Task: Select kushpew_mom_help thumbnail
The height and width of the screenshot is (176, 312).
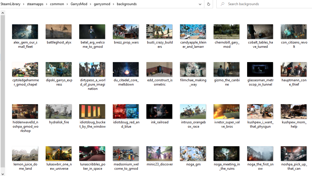Action: pos(294,112)
